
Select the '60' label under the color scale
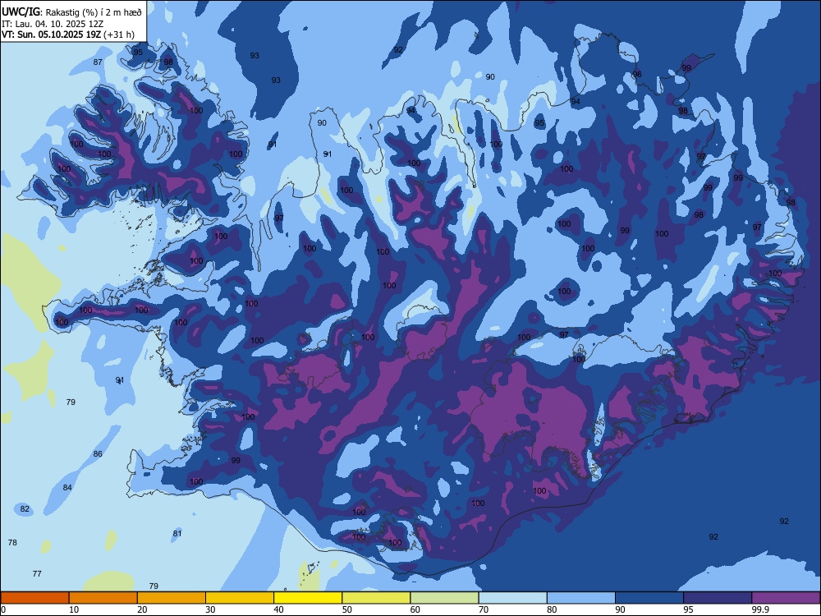tap(415, 609)
